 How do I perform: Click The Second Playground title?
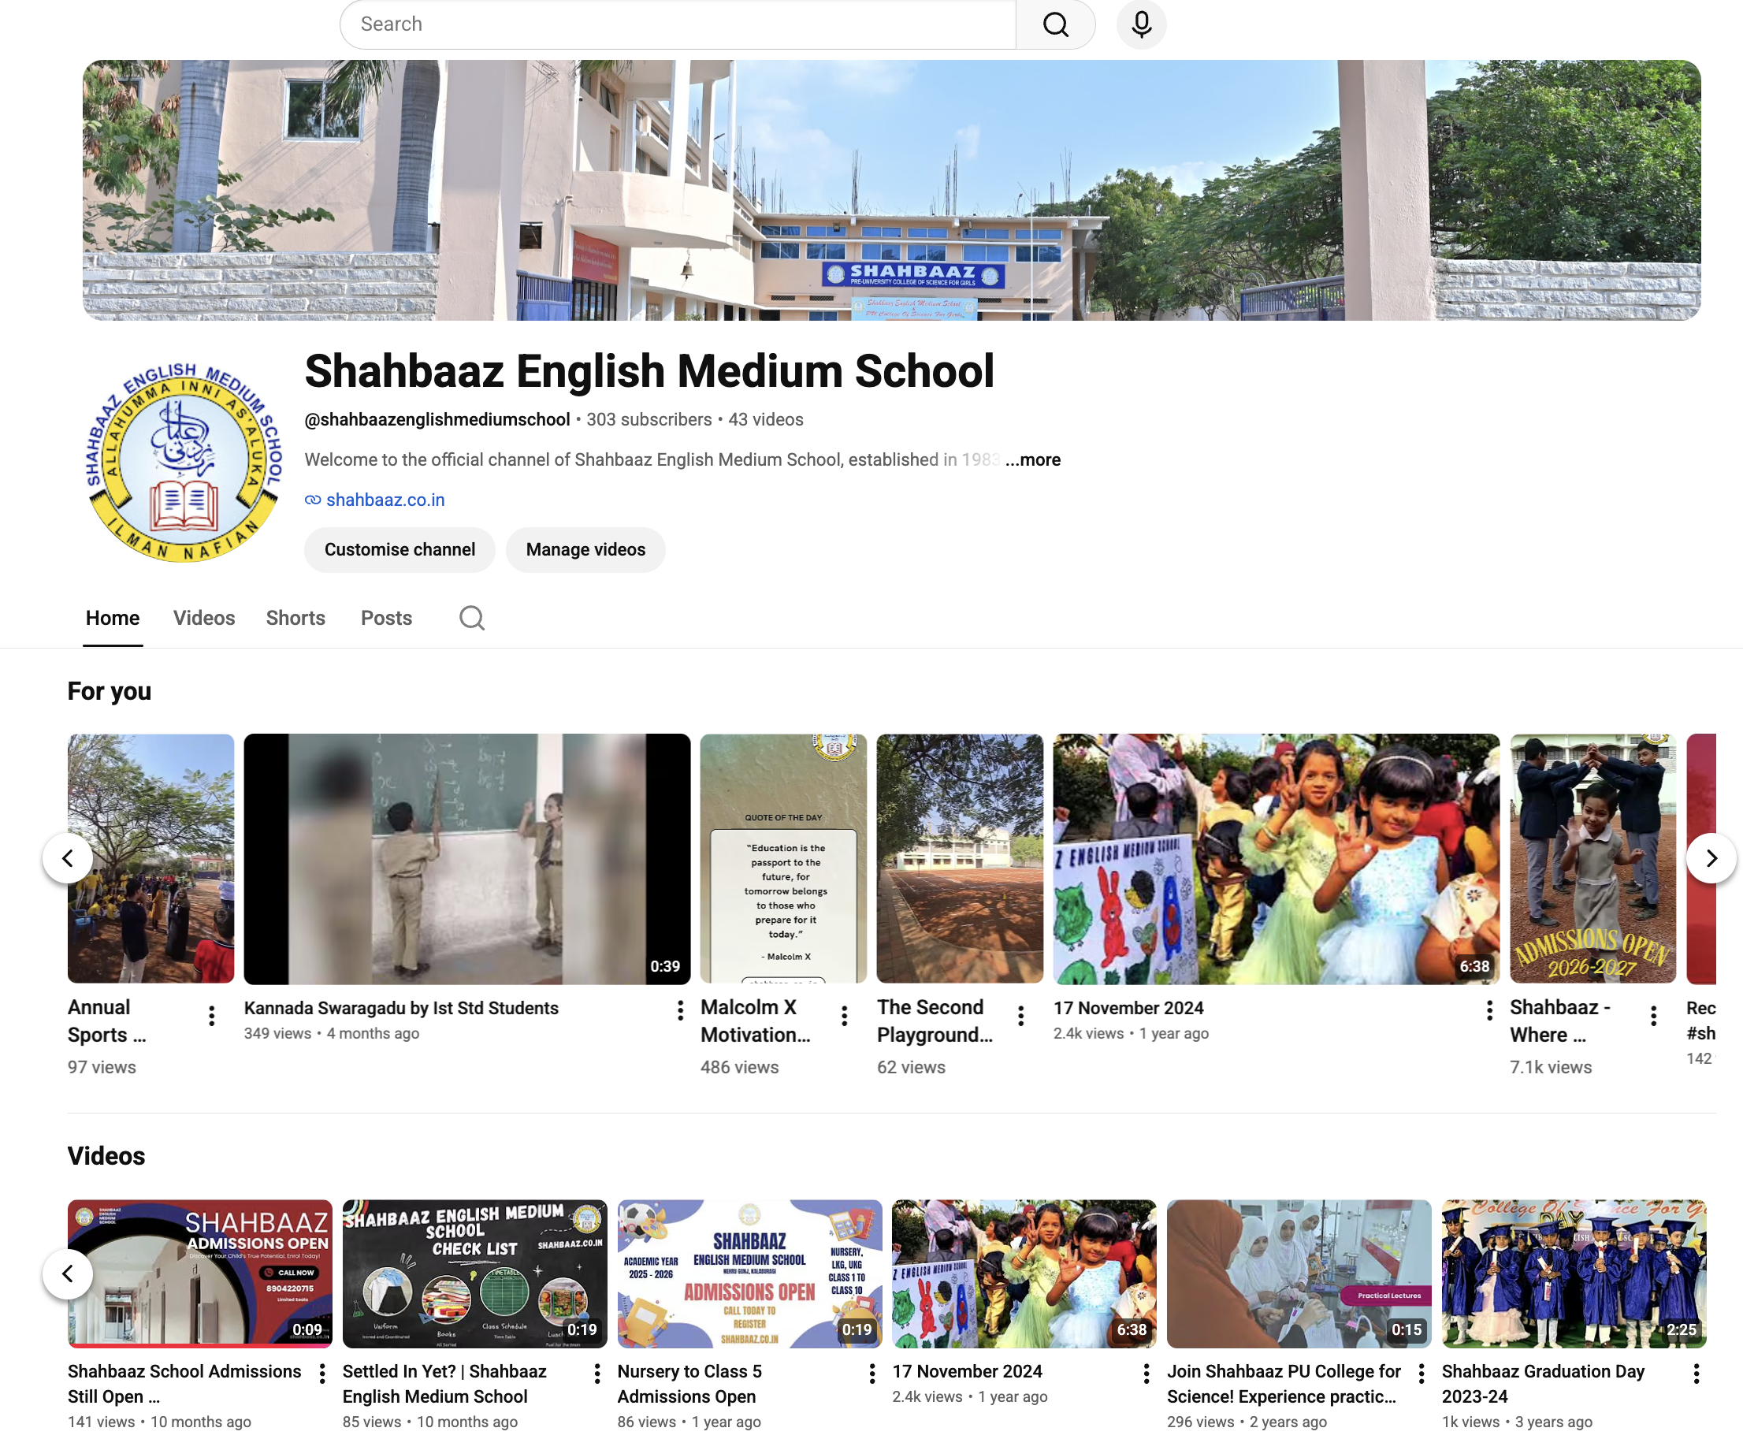tap(935, 1021)
